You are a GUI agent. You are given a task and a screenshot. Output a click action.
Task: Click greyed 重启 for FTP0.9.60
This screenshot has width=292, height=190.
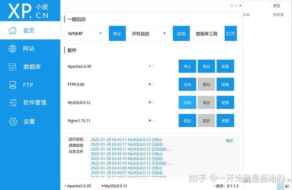(206, 84)
